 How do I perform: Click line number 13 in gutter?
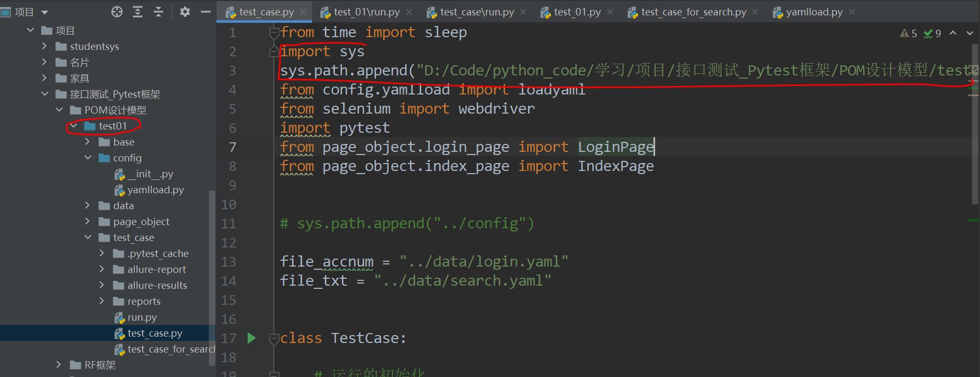click(x=229, y=262)
